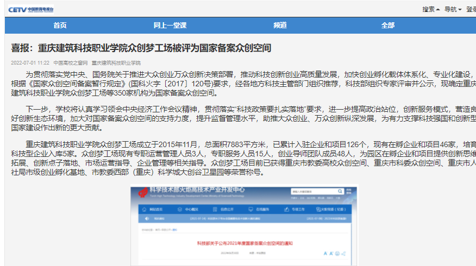Open the 中国高校之窗网 source link
This screenshot has width=476, height=266.
[x=67, y=63]
